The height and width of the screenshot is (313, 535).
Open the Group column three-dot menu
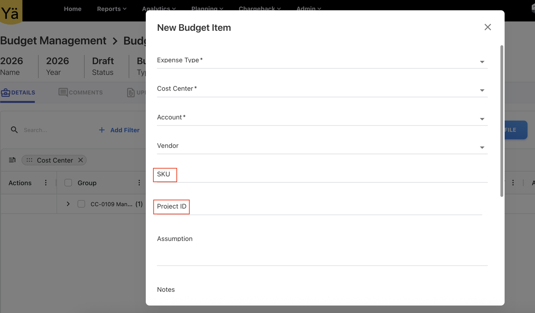(x=139, y=183)
